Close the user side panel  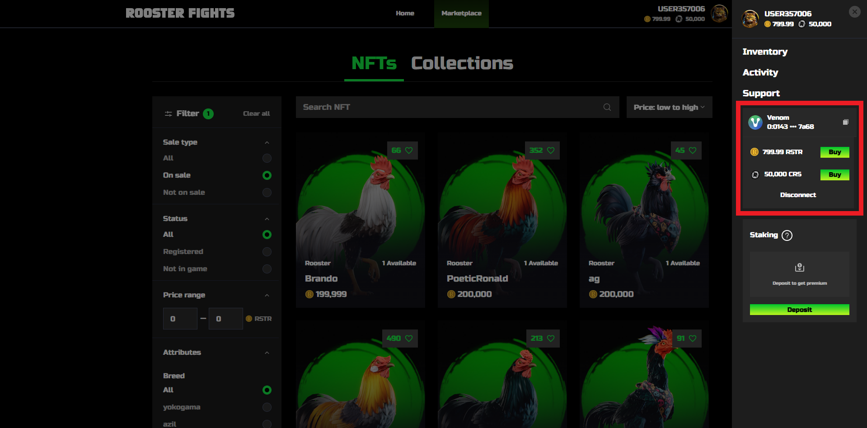[854, 12]
